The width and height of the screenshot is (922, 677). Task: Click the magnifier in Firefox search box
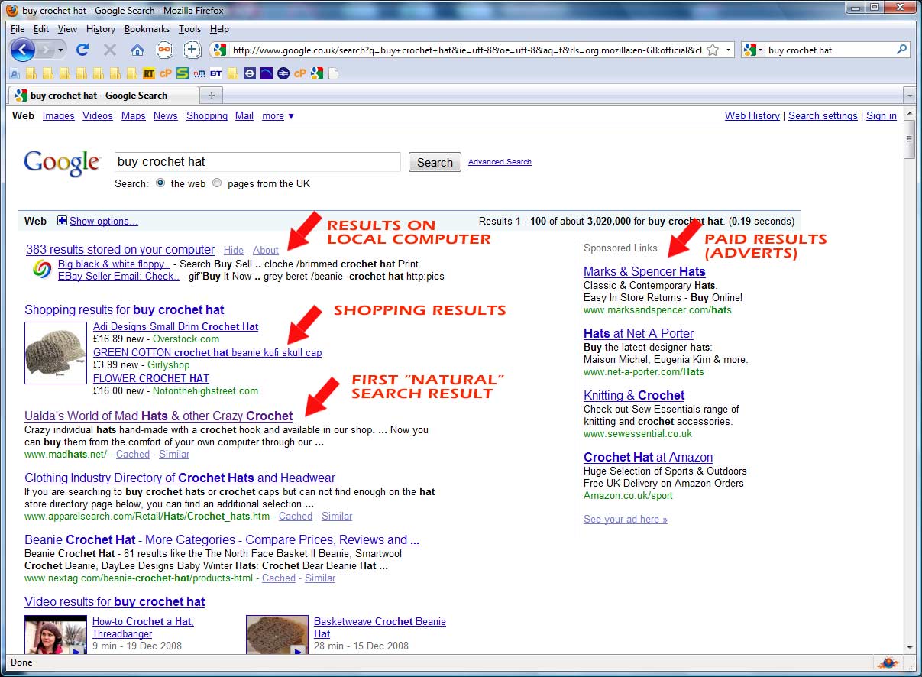pyautogui.click(x=901, y=50)
